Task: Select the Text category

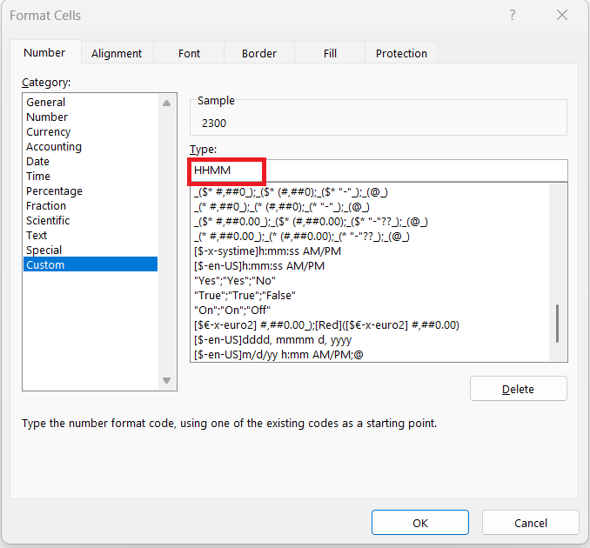Action: click(x=91, y=235)
